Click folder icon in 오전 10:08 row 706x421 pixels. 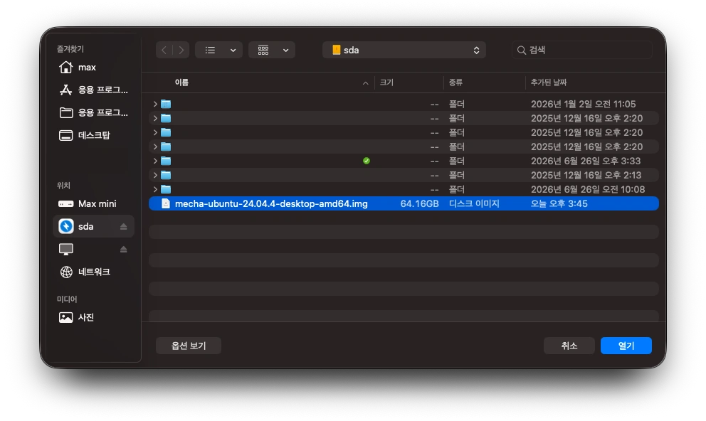(166, 189)
